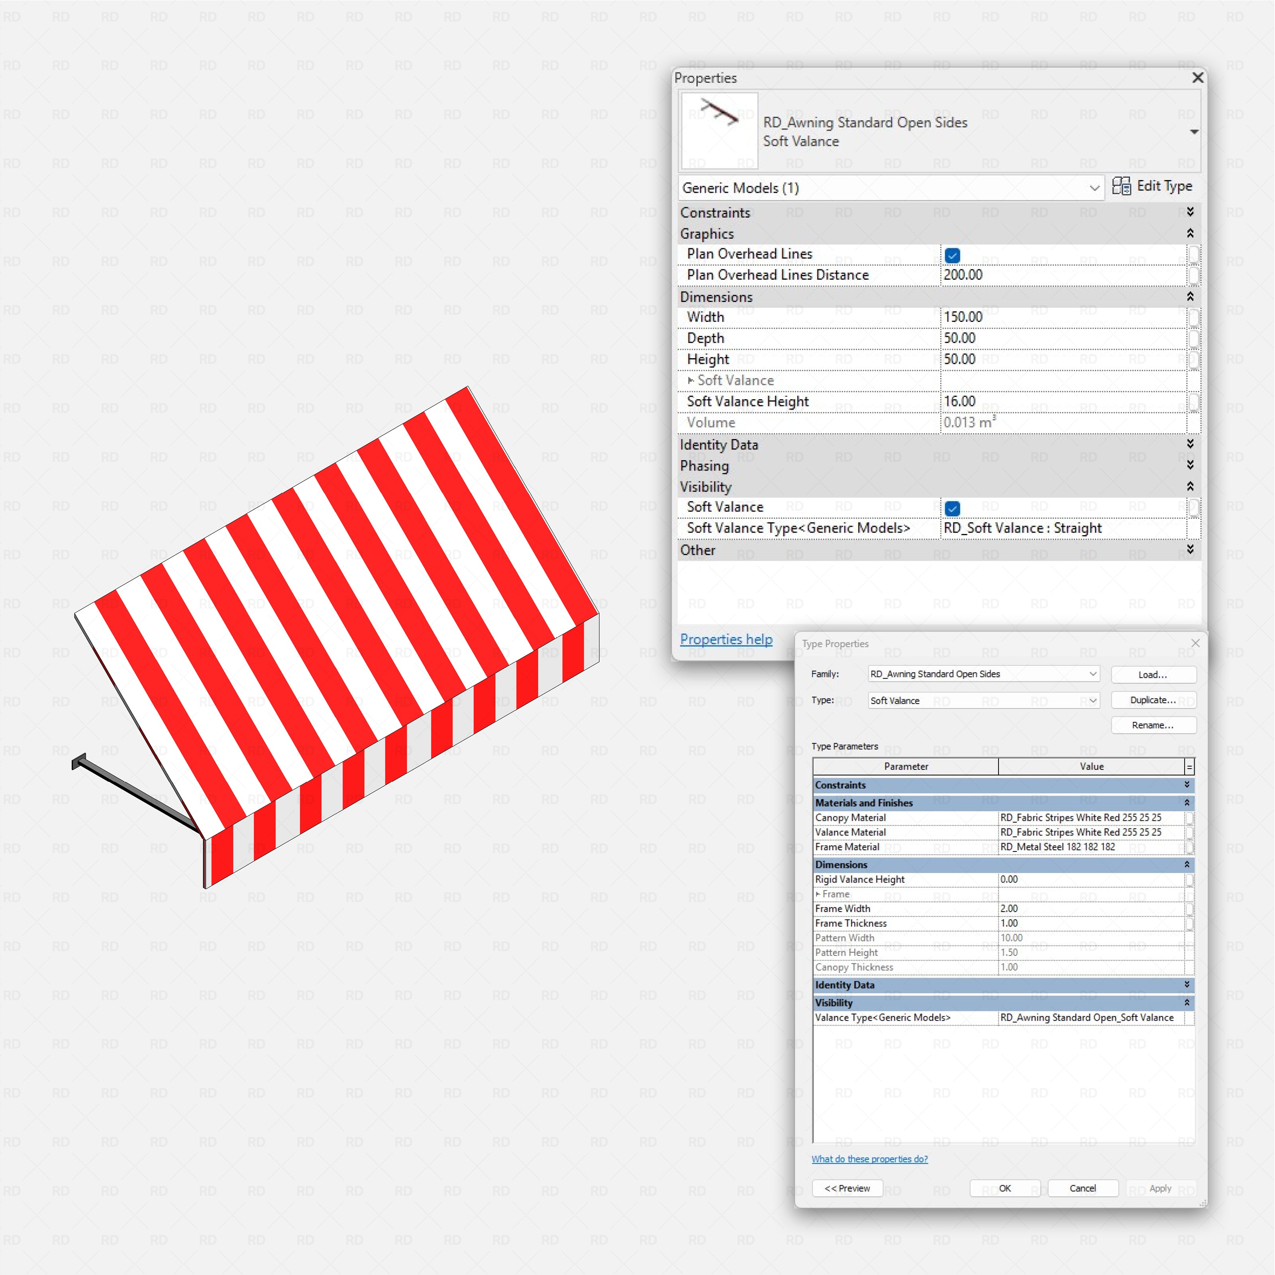This screenshot has width=1275, height=1275.
Task: Collapse Materials and Finishes group
Action: pos(1187,802)
